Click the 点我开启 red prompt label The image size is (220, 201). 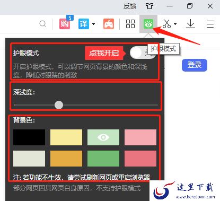(x=104, y=53)
